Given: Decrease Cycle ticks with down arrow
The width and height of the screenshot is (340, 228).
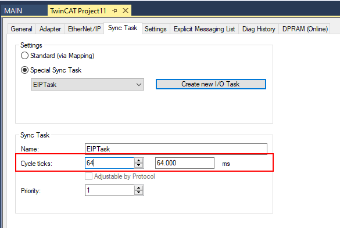Looking at the screenshot, I should click(x=139, y=165).
